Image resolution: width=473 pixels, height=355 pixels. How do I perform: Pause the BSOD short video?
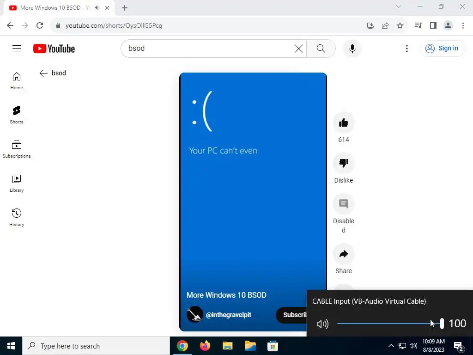[x=253, y=202]
